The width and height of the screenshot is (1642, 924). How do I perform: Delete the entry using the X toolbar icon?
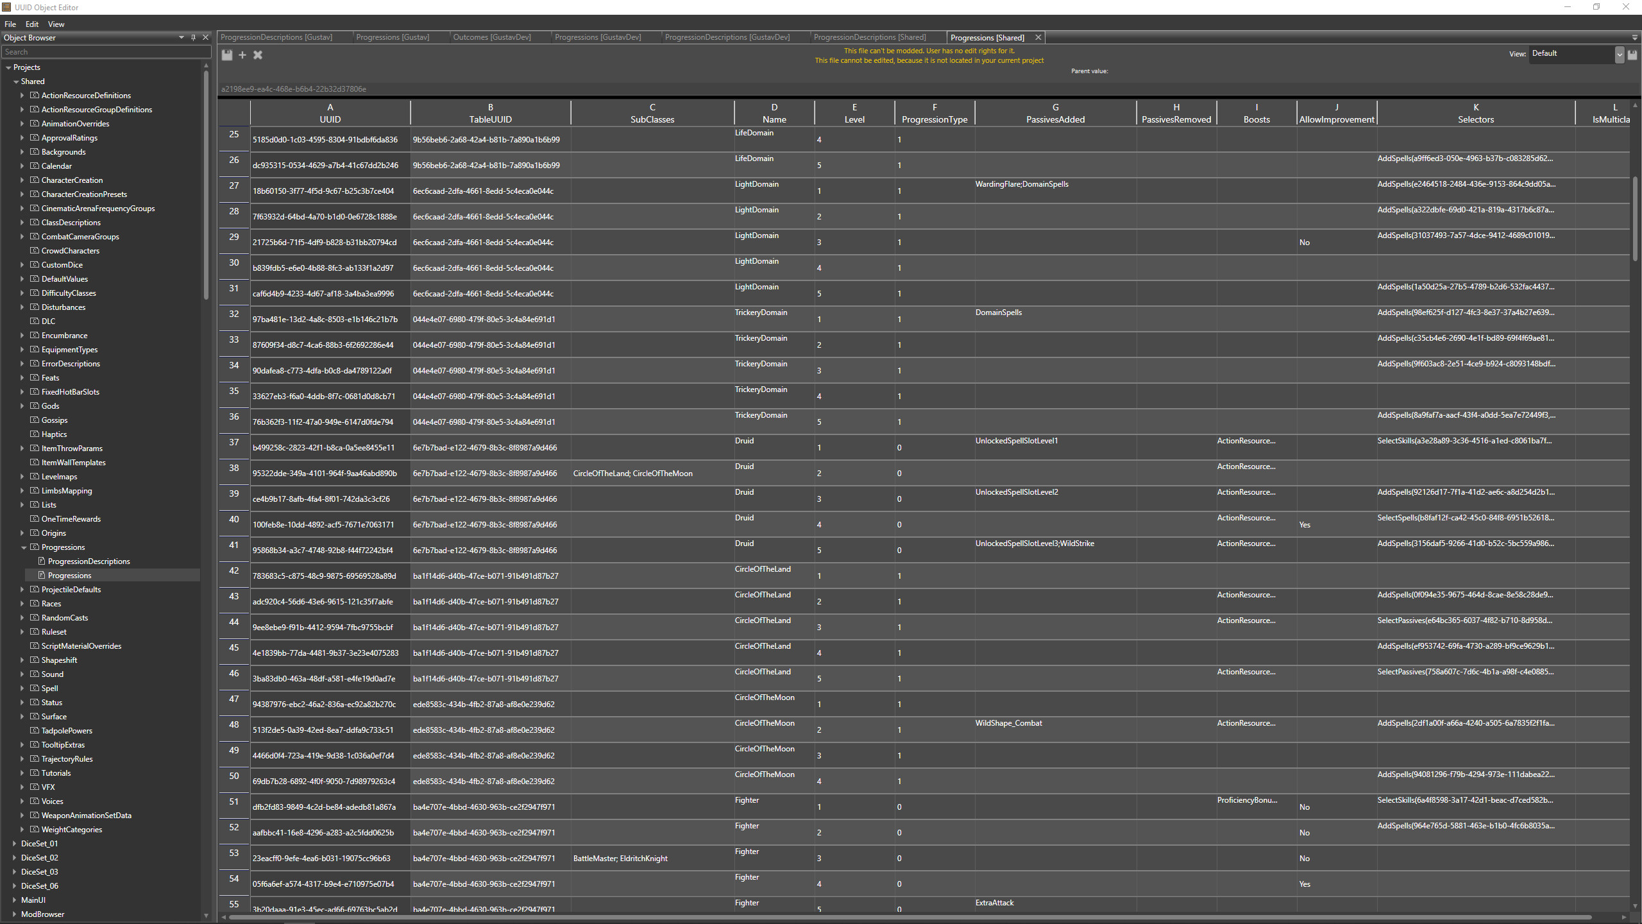pyautogui.click(x=258, y=55)
